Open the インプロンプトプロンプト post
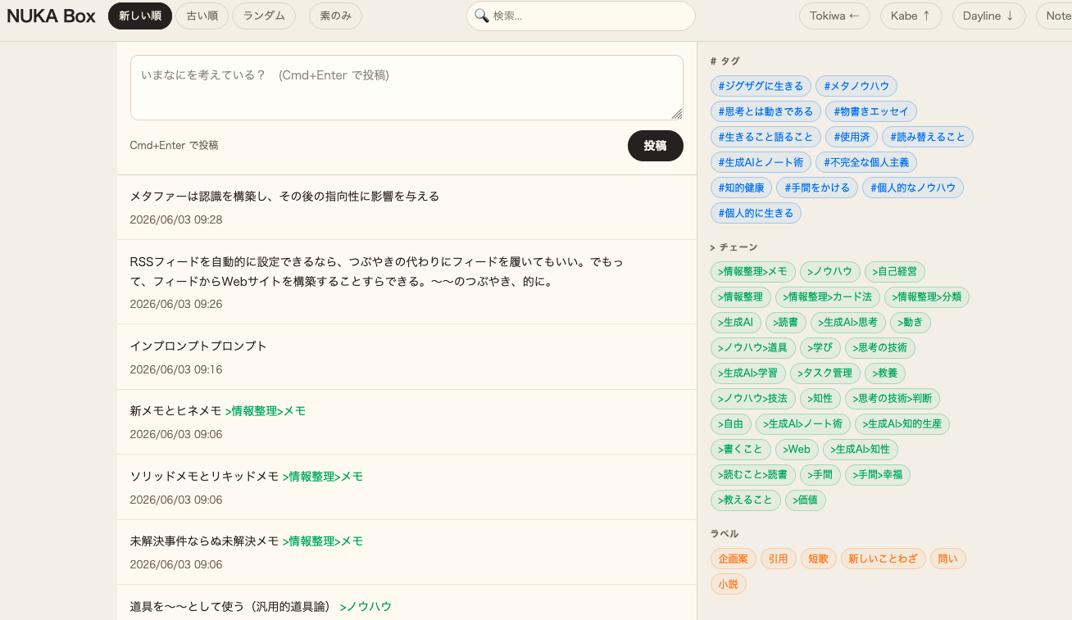 tap(407, 356)
